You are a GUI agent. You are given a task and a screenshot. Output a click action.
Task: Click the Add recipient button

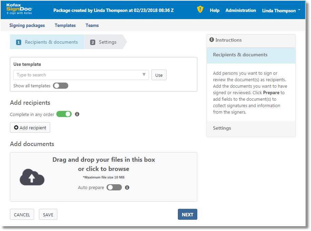coord(30,128)
